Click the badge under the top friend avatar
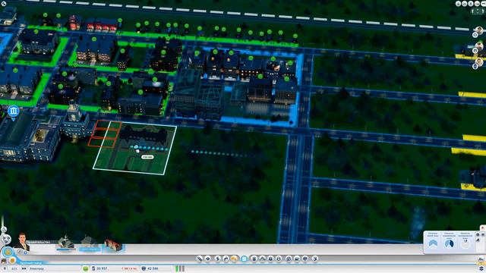This screenshot has width=486, height=273. point(475,35)
